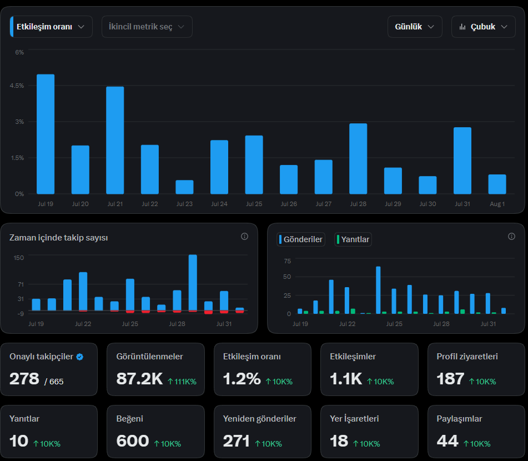Open the Yer İşaretleri metric card
The height and width of the screenshot is (461, 528).
pos(369,432)
